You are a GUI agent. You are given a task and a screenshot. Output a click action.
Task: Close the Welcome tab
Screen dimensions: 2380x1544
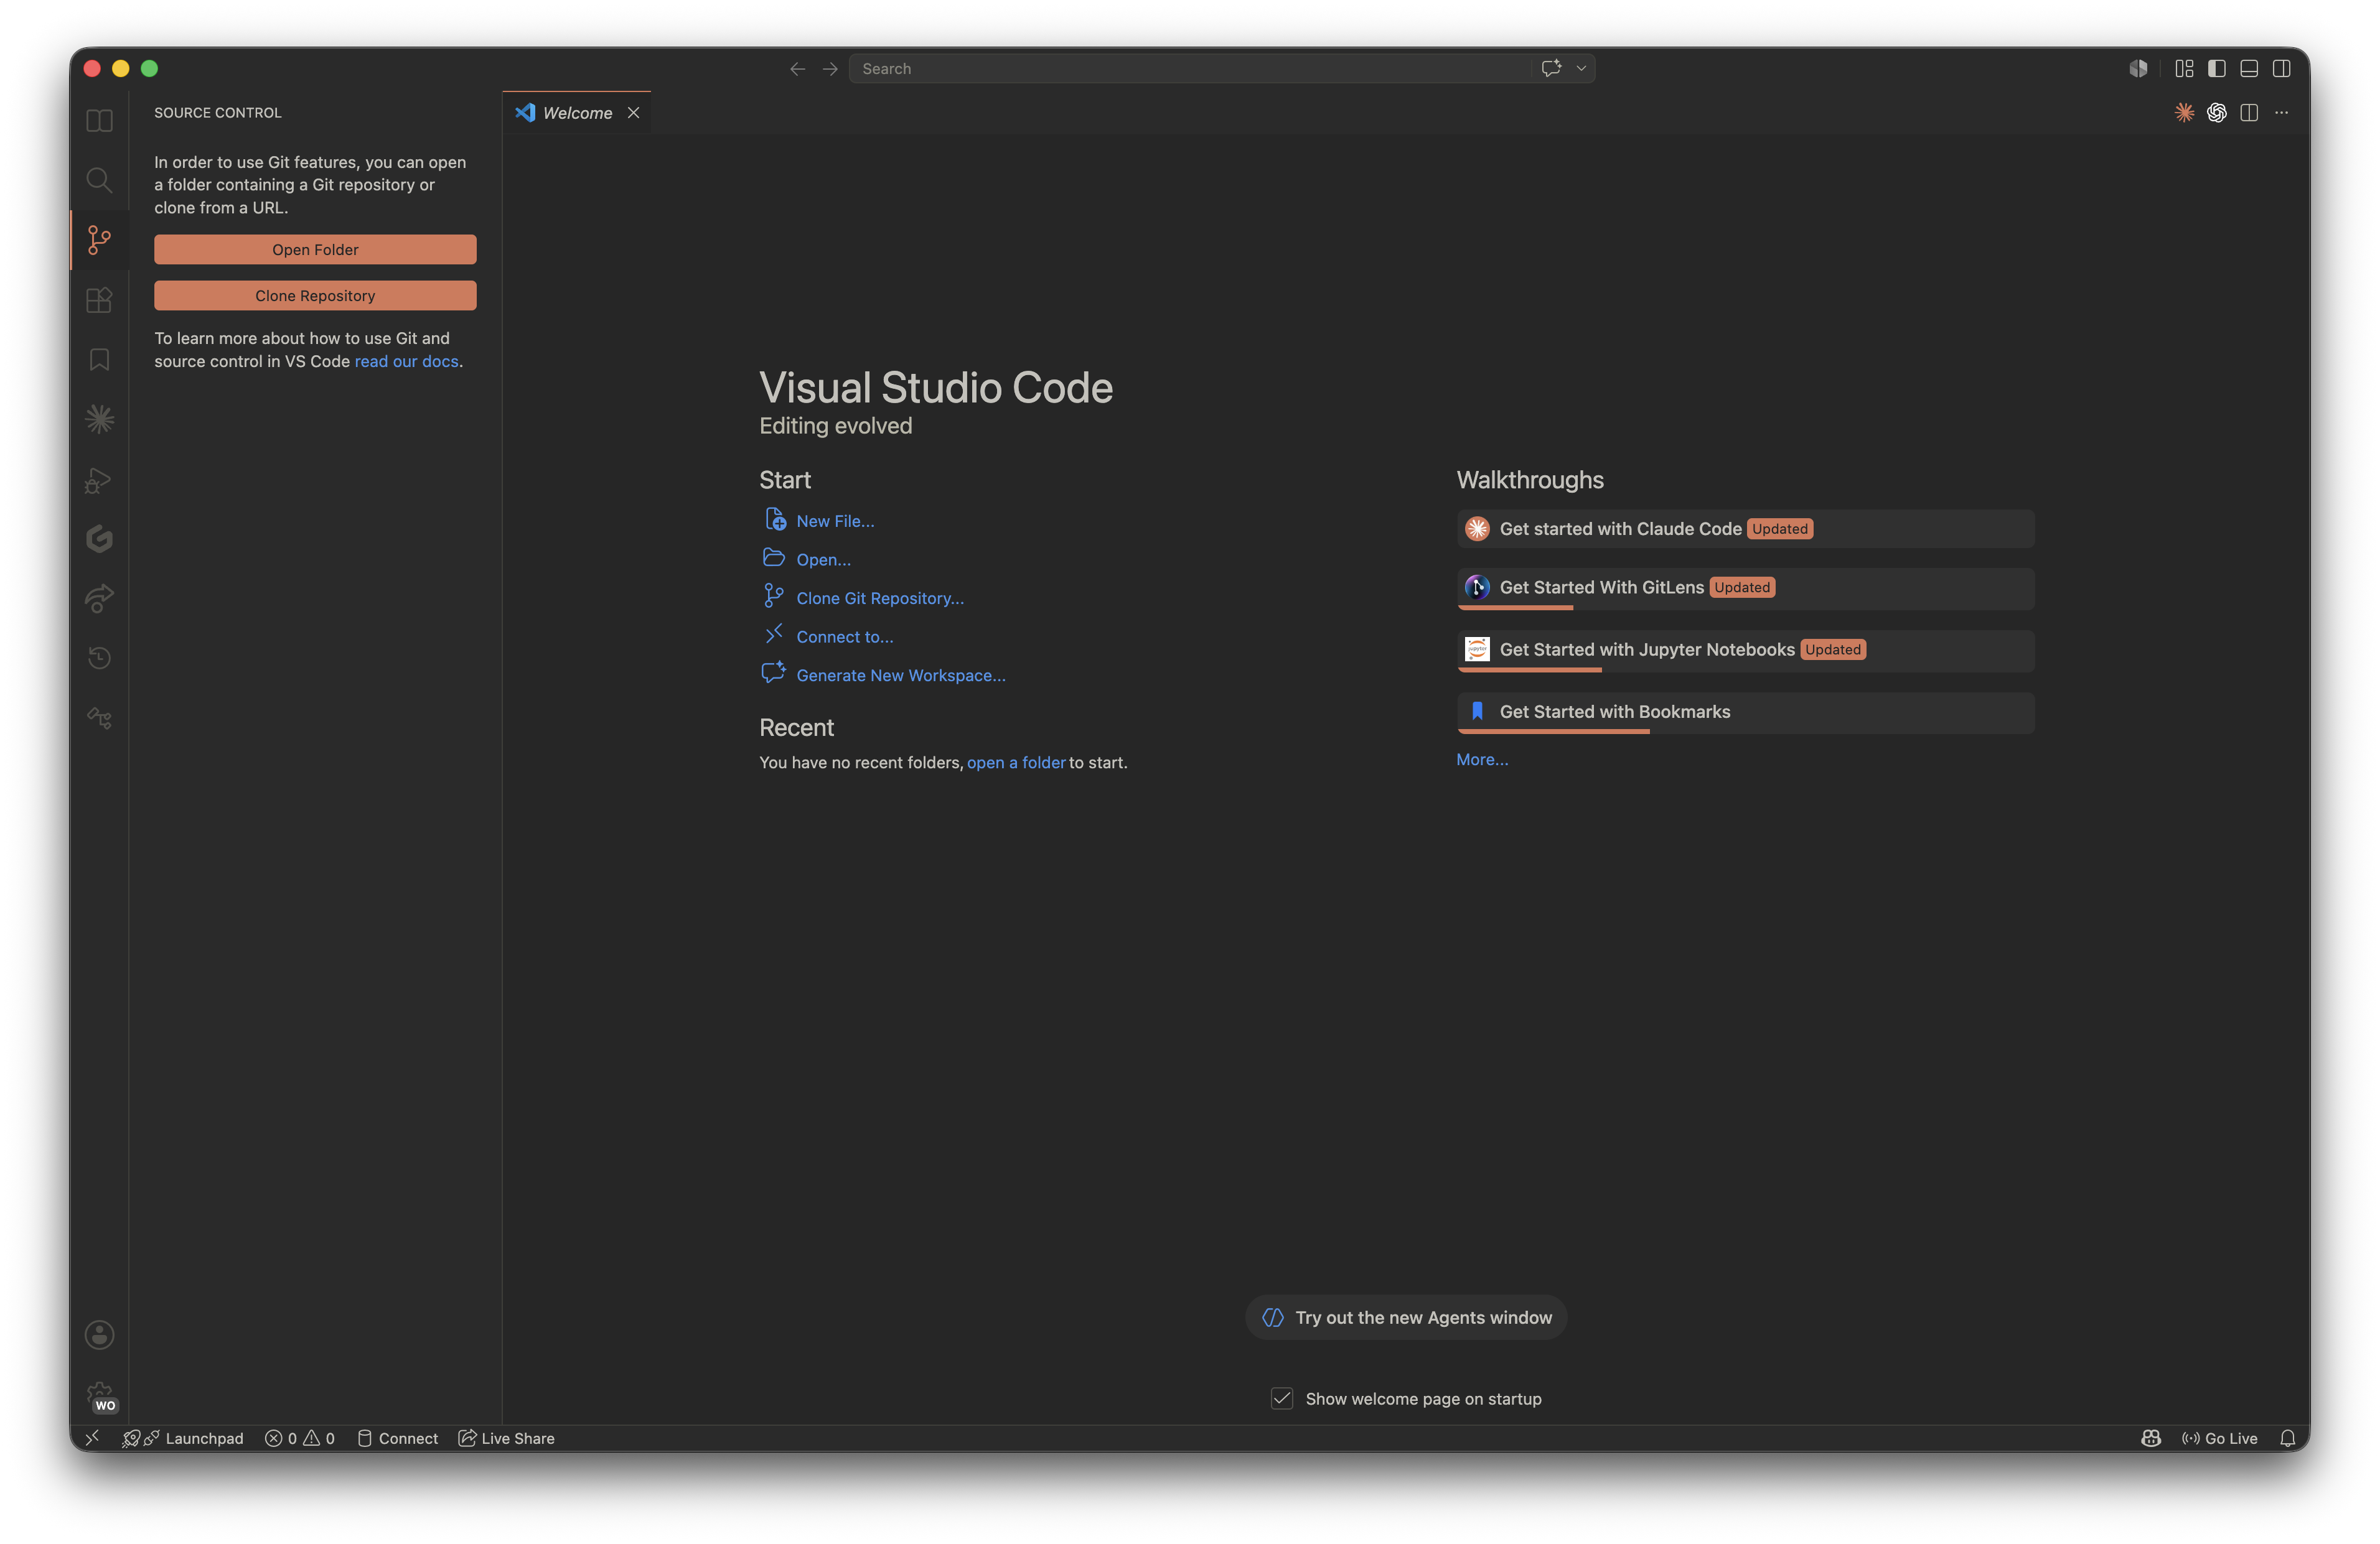click(x=633, y=113)
